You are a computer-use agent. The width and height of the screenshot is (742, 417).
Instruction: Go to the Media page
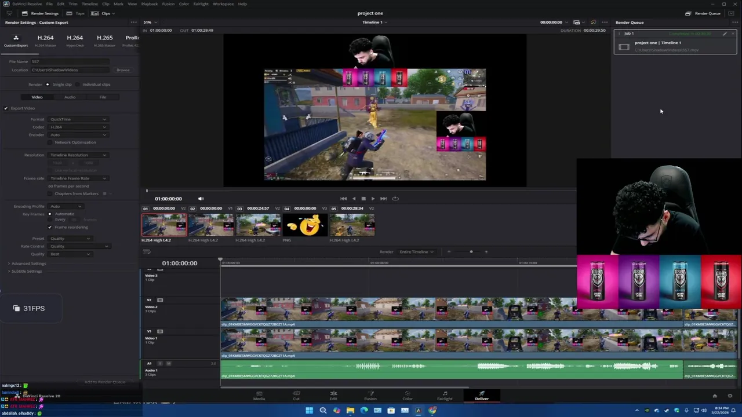[259, 396]
